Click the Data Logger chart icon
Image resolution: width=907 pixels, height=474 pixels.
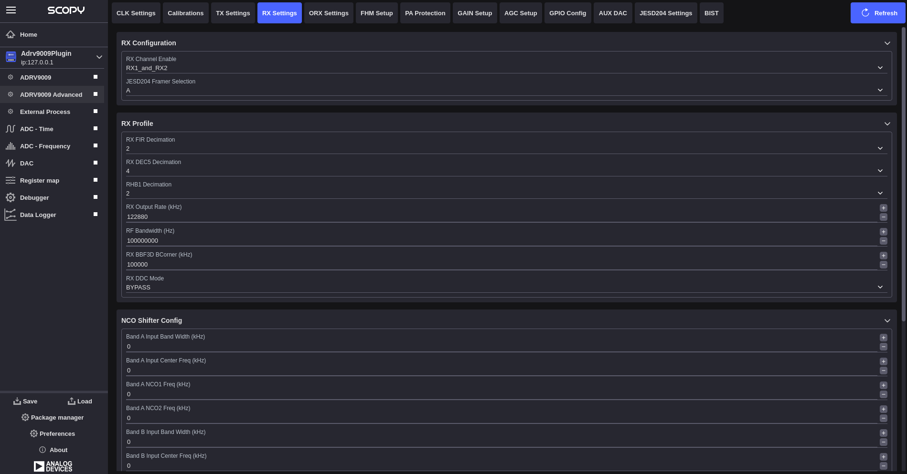point(11,215)
